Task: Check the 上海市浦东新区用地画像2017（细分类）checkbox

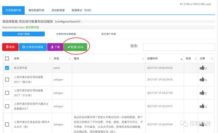Action: (x=7, y=80)
